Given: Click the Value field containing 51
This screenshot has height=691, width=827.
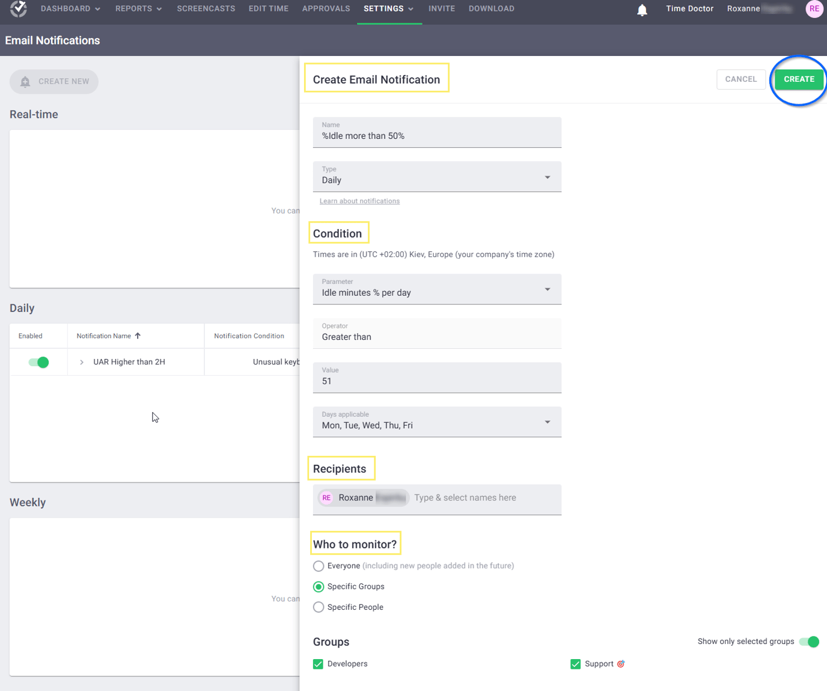Looking at the screenshot, I should pos(437,378).
